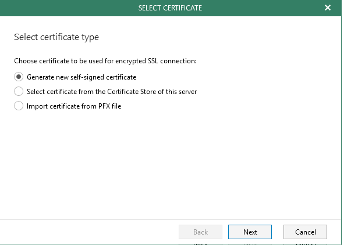The width and height of the screenshot is (344, 245).
Task: Dismiss the wizard using Cancel button
Action: click(305, 232)
